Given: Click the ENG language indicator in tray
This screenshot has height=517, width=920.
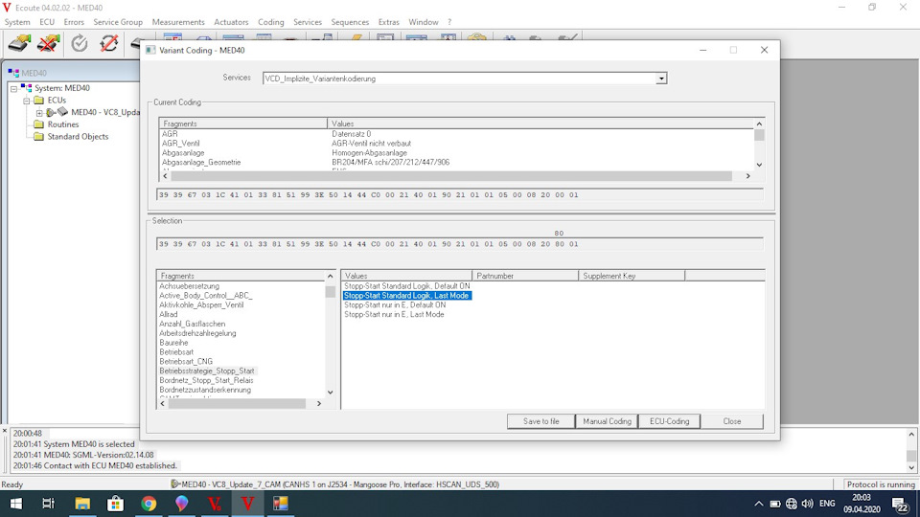Looking at the screenshot, I should pos(827,504).
